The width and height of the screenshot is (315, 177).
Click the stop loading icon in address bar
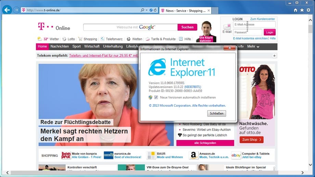coord(151,10)
